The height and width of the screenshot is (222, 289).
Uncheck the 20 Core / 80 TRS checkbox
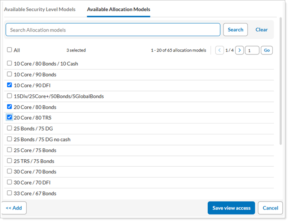tap(10, 117)
